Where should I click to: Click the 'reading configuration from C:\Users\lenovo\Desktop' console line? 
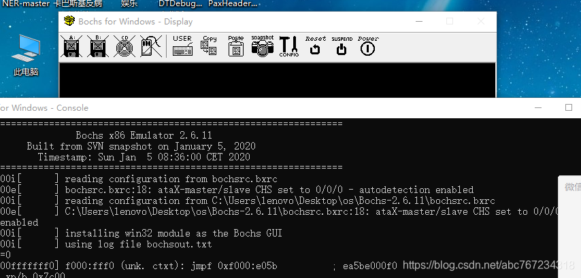(280, 201)
